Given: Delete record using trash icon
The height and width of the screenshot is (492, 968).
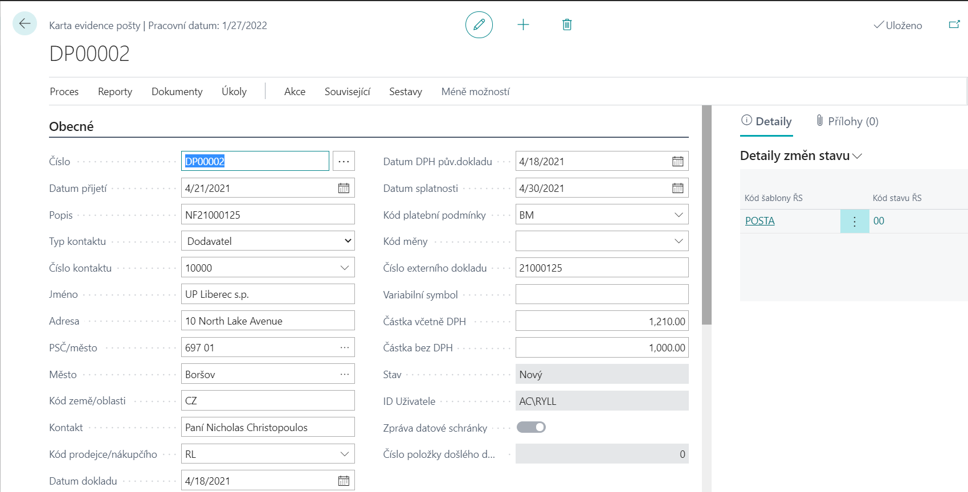Looking at the screenshot, I should (x=567, y=24).
